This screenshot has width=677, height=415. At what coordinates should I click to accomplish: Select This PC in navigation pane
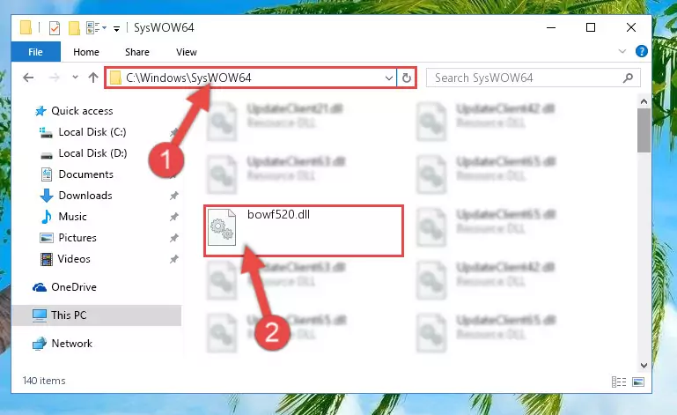click(x=69, y=315)
